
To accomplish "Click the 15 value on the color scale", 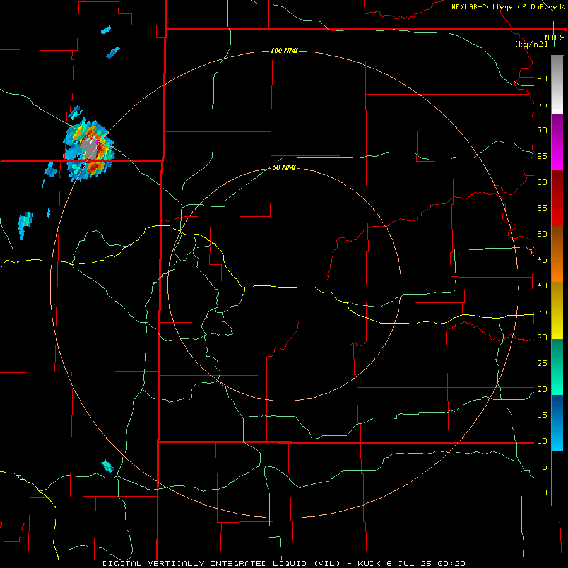I will (x=542, y=415).
